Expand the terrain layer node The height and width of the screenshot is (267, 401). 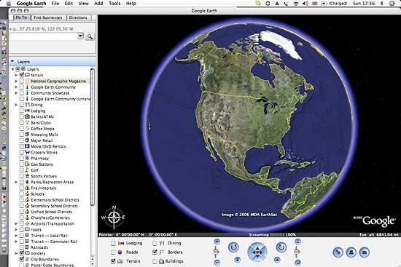coord(16,75)
